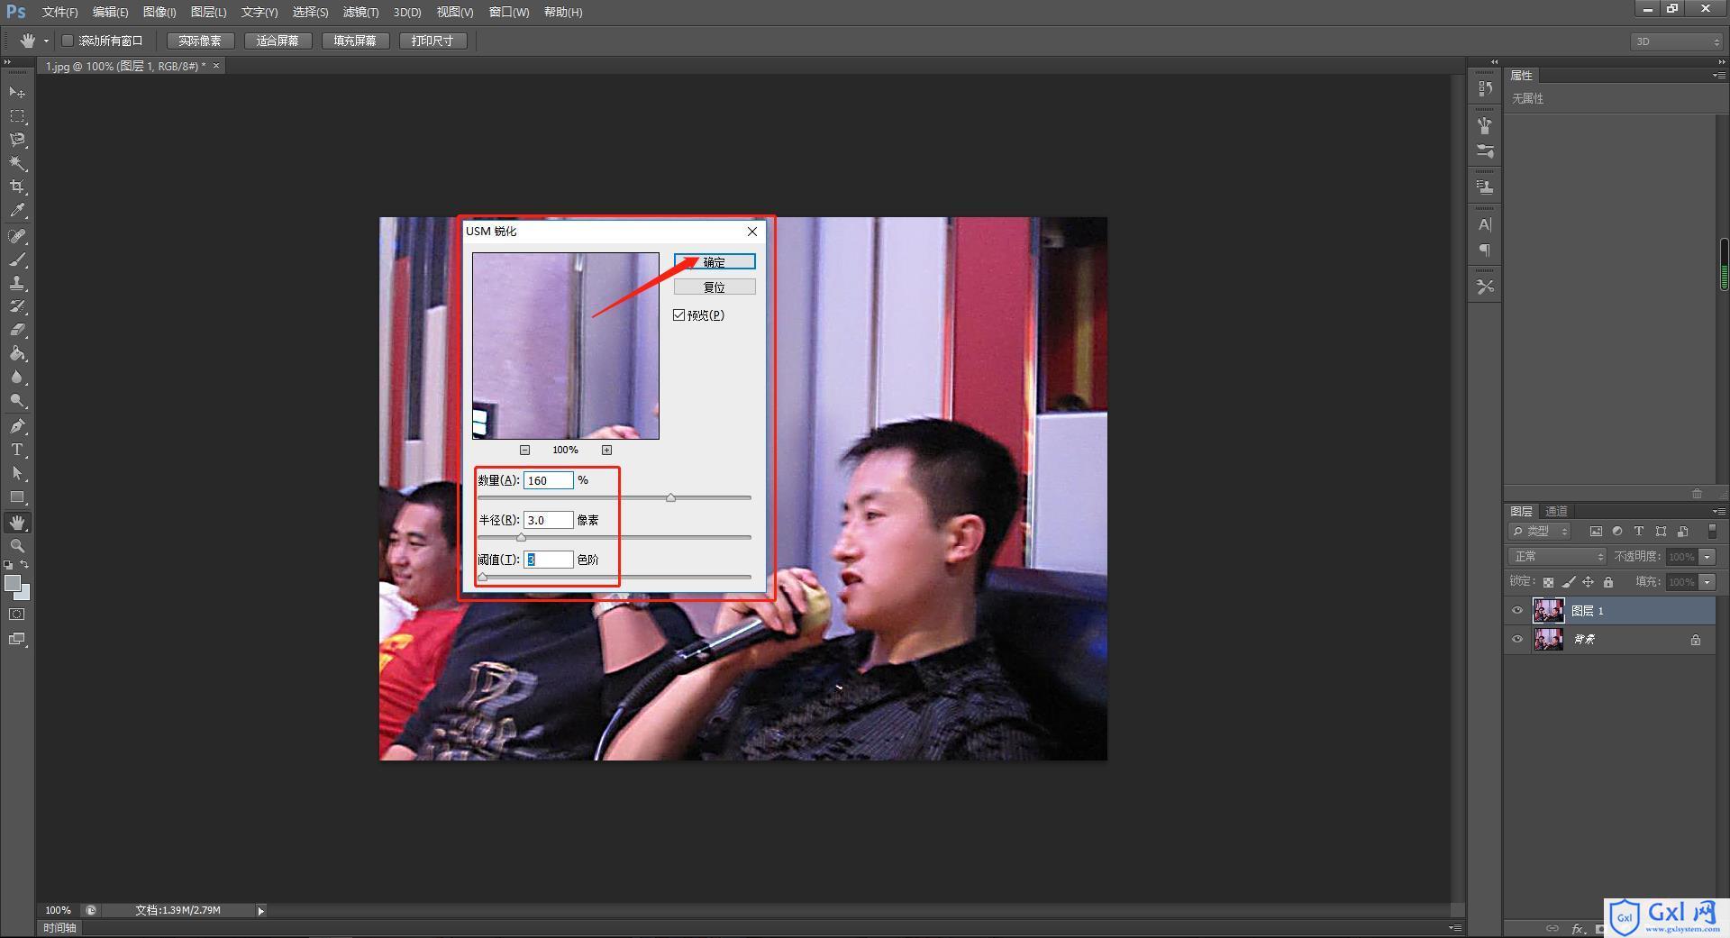This screenshot has height=938, width=1730.
Task: Open the Paragraph panel icon
Action: tap(1485, 250)
